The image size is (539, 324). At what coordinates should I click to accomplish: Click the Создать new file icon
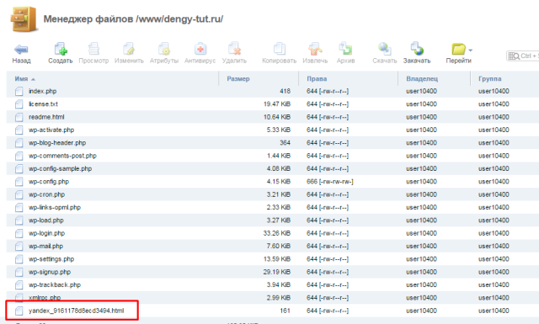(60, 49)
